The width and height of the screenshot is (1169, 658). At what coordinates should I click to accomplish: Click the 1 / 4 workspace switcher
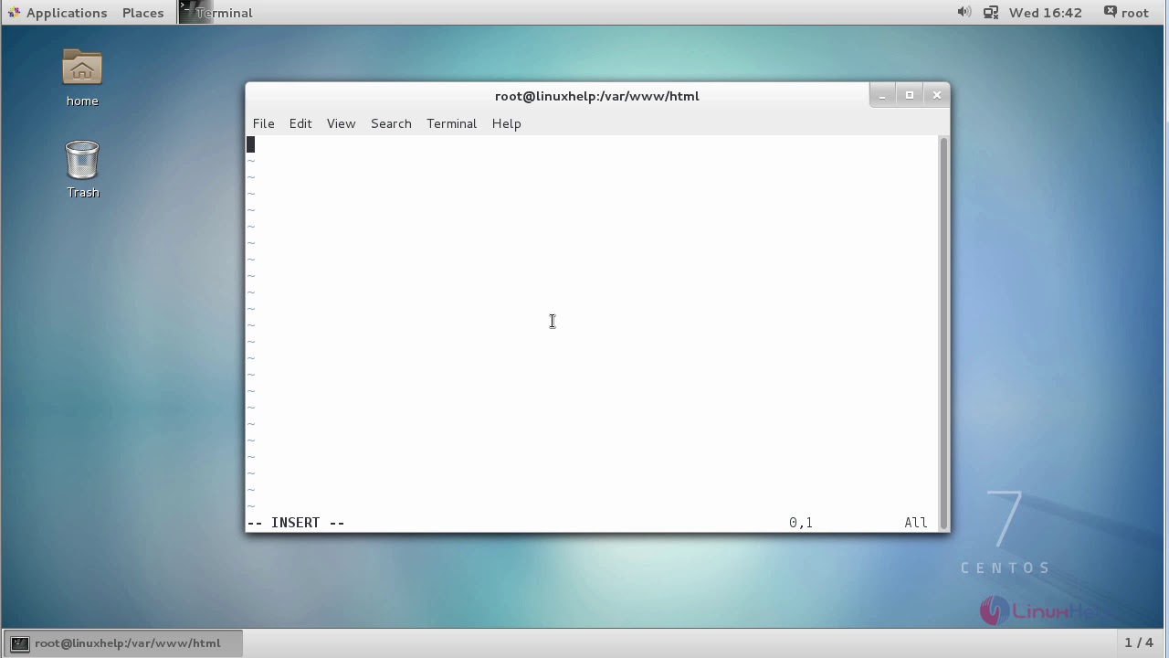1139,643
